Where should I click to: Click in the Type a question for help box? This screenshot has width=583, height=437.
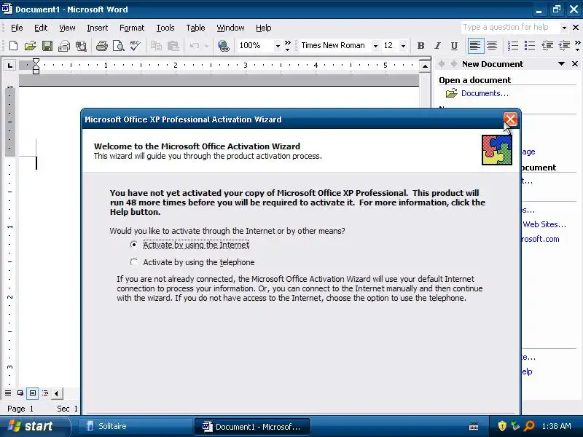click(510, 28)
